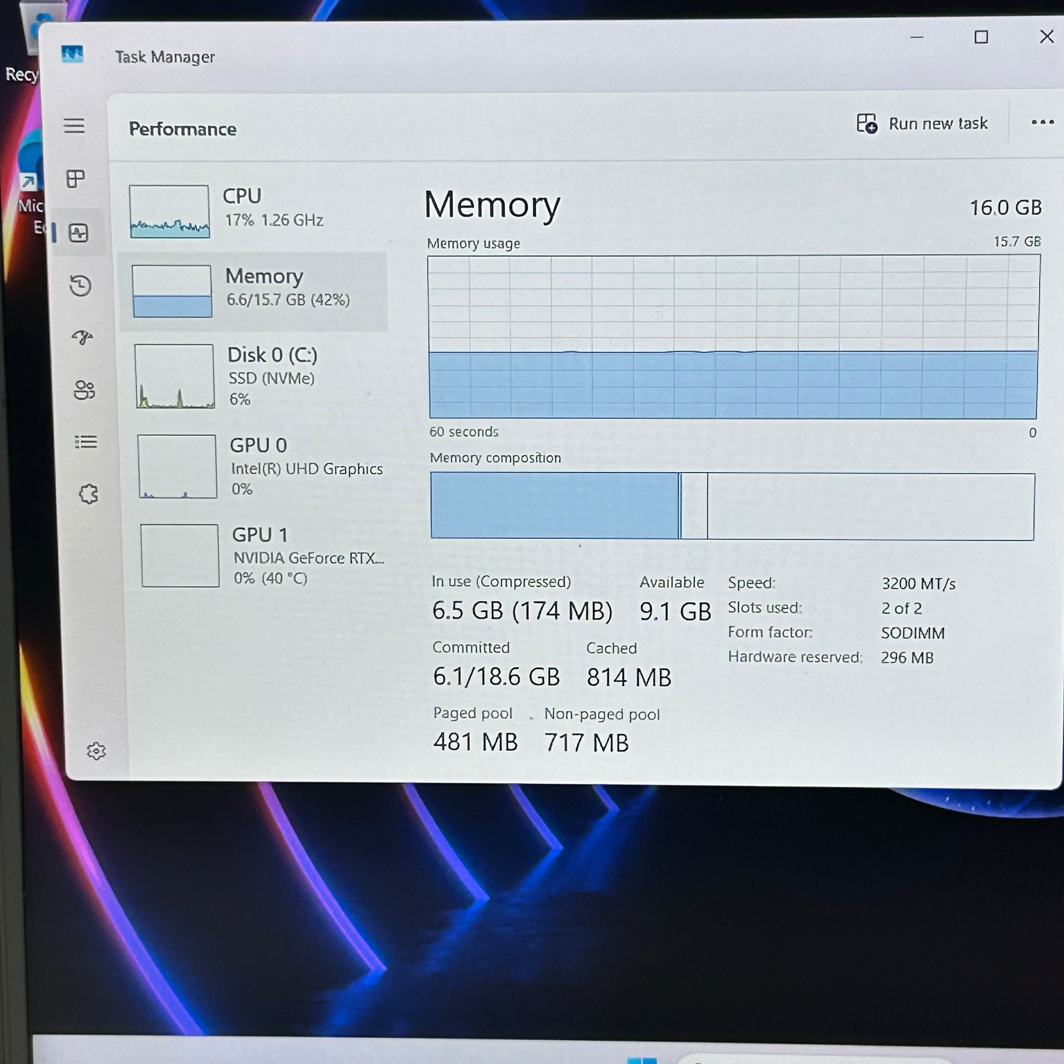Open the Startup apps page icon
Image resolution: width=1064 pixels, height=1064 pixels.
pos(83,336)
